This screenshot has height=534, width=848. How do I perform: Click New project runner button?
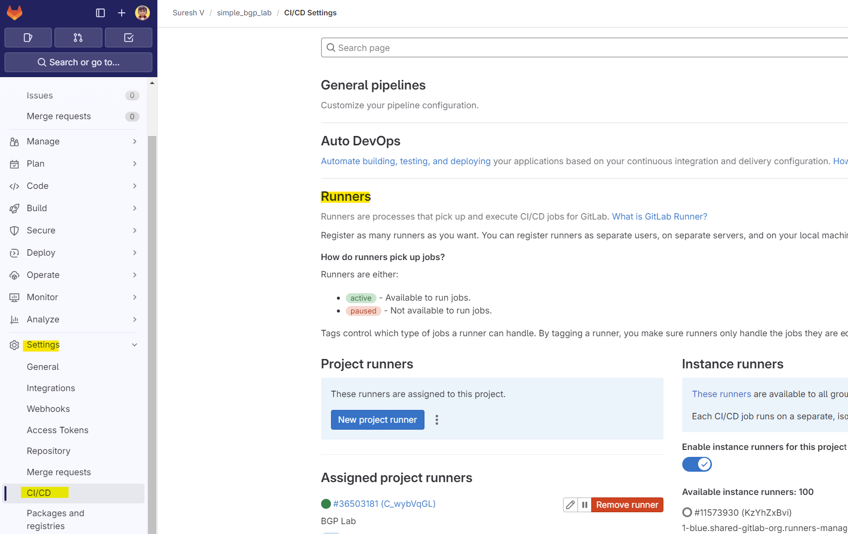(377, 420)
